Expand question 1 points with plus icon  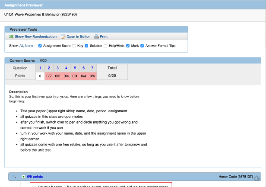(x=23, y=177)
